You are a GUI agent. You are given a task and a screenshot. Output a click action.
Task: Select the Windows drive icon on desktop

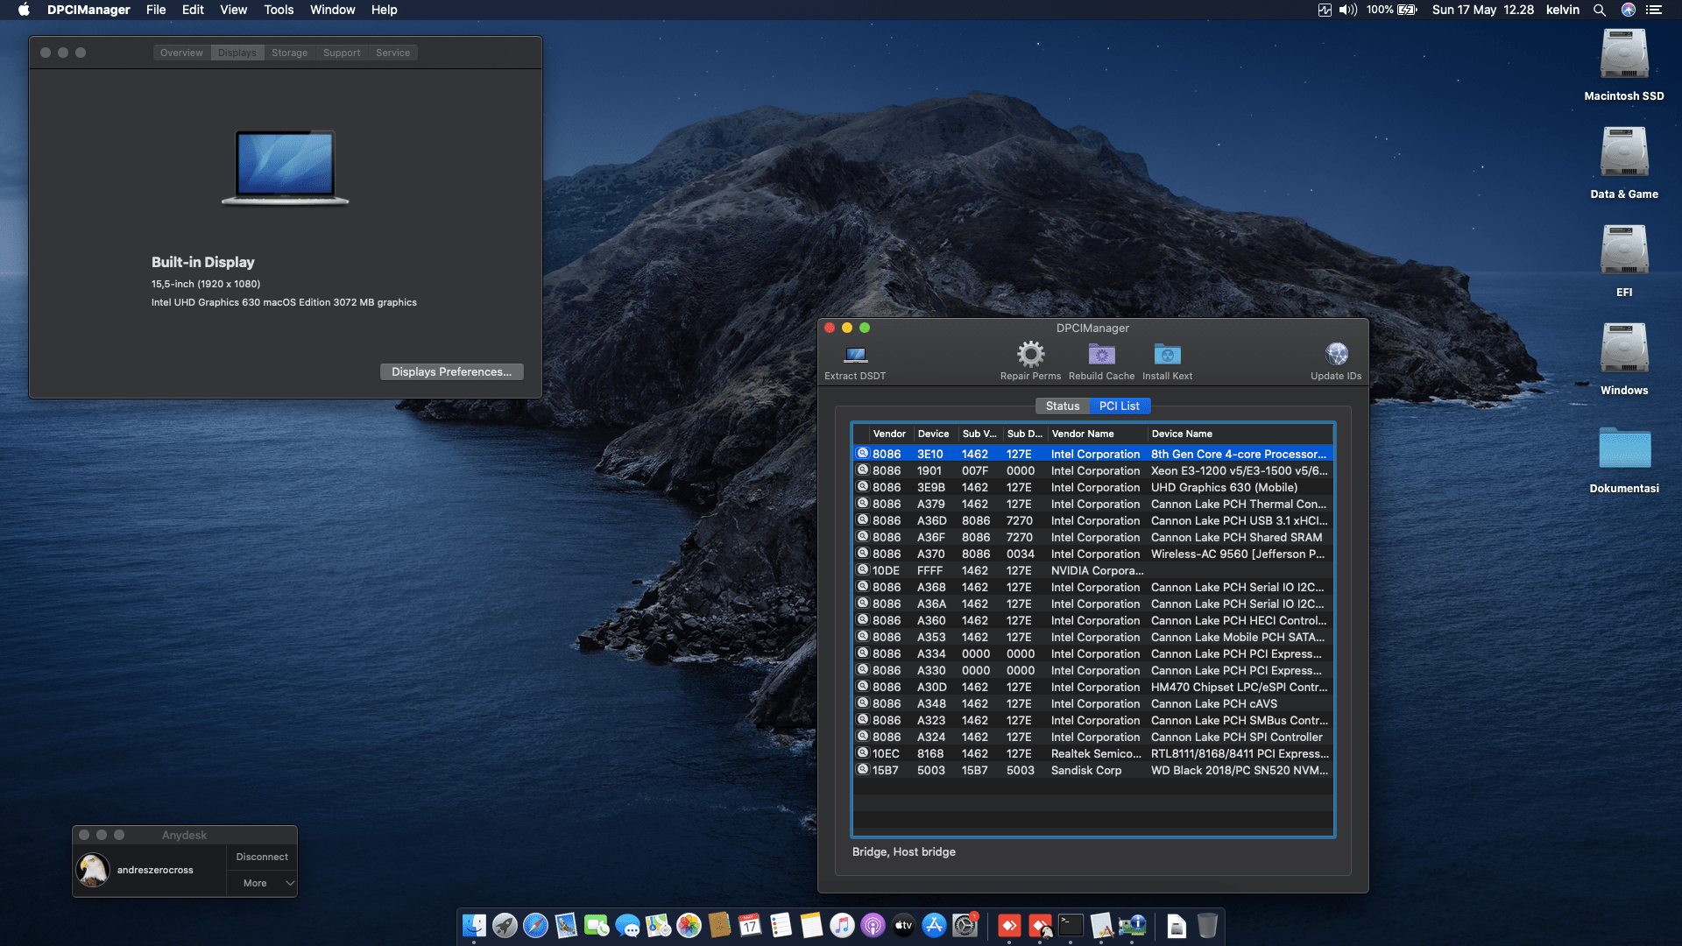(1624, 349)
